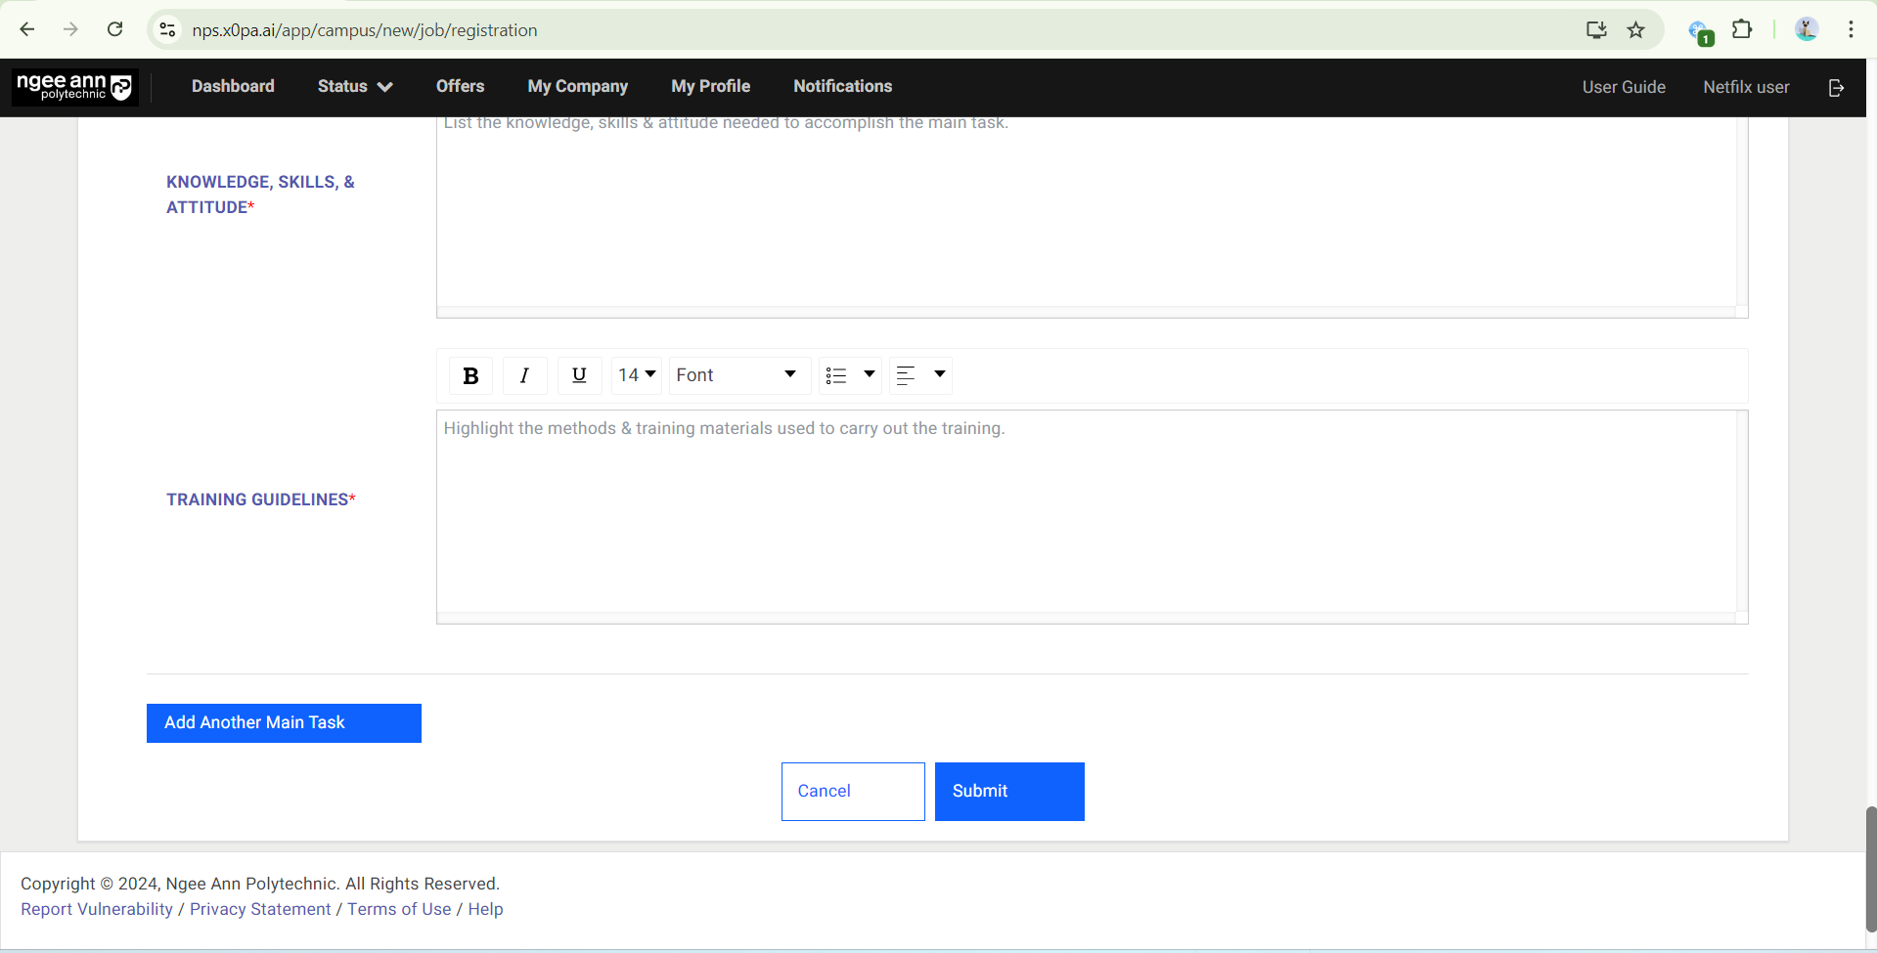This screenshot has height=953, width=1877.
Task: Open the Privacy Statement link
Action: [260, 909]
